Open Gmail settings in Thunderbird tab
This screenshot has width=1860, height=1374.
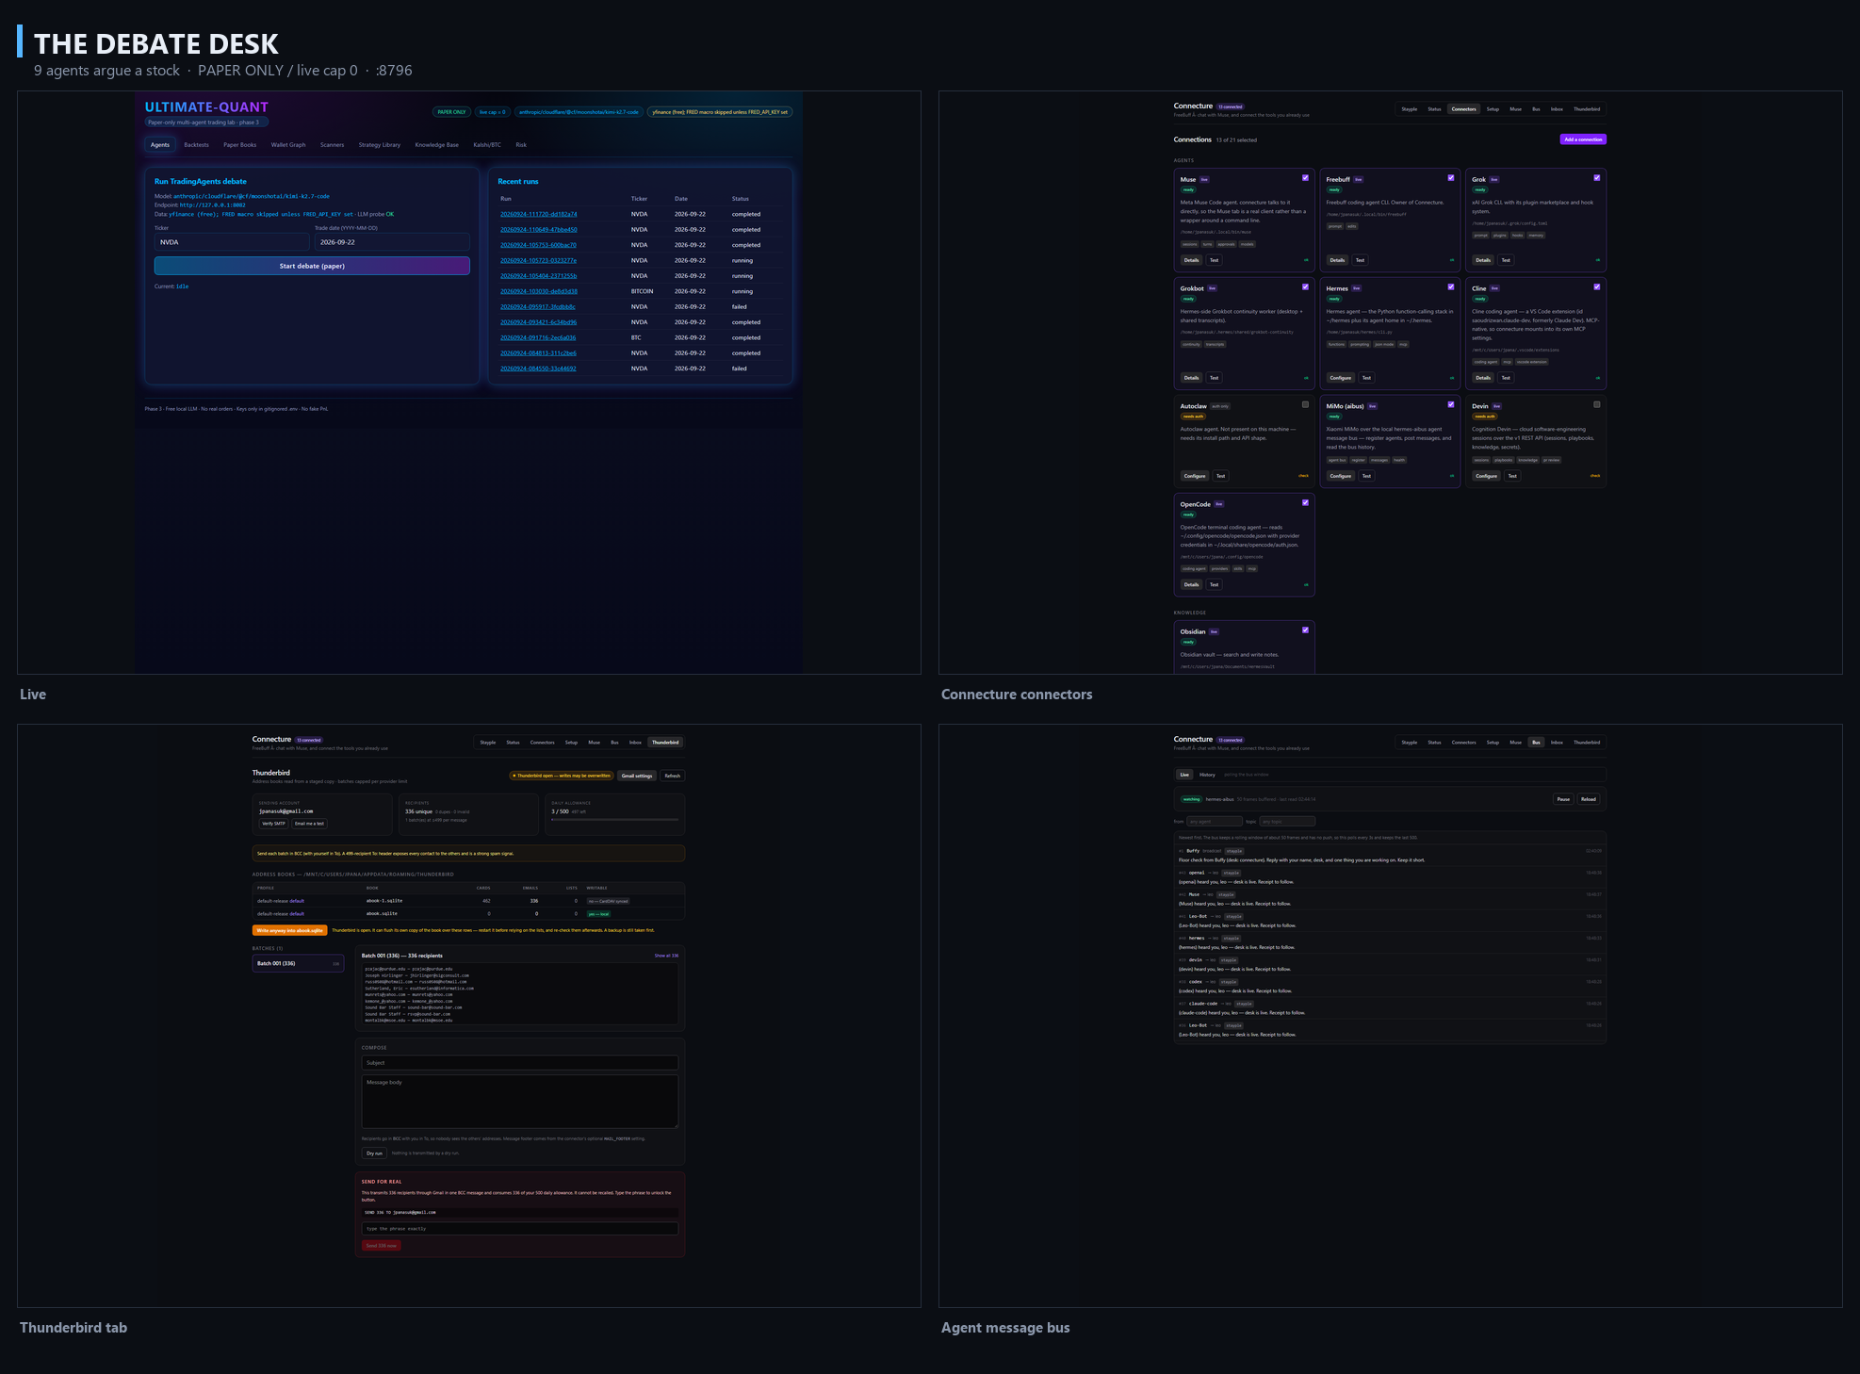(636, 776)
